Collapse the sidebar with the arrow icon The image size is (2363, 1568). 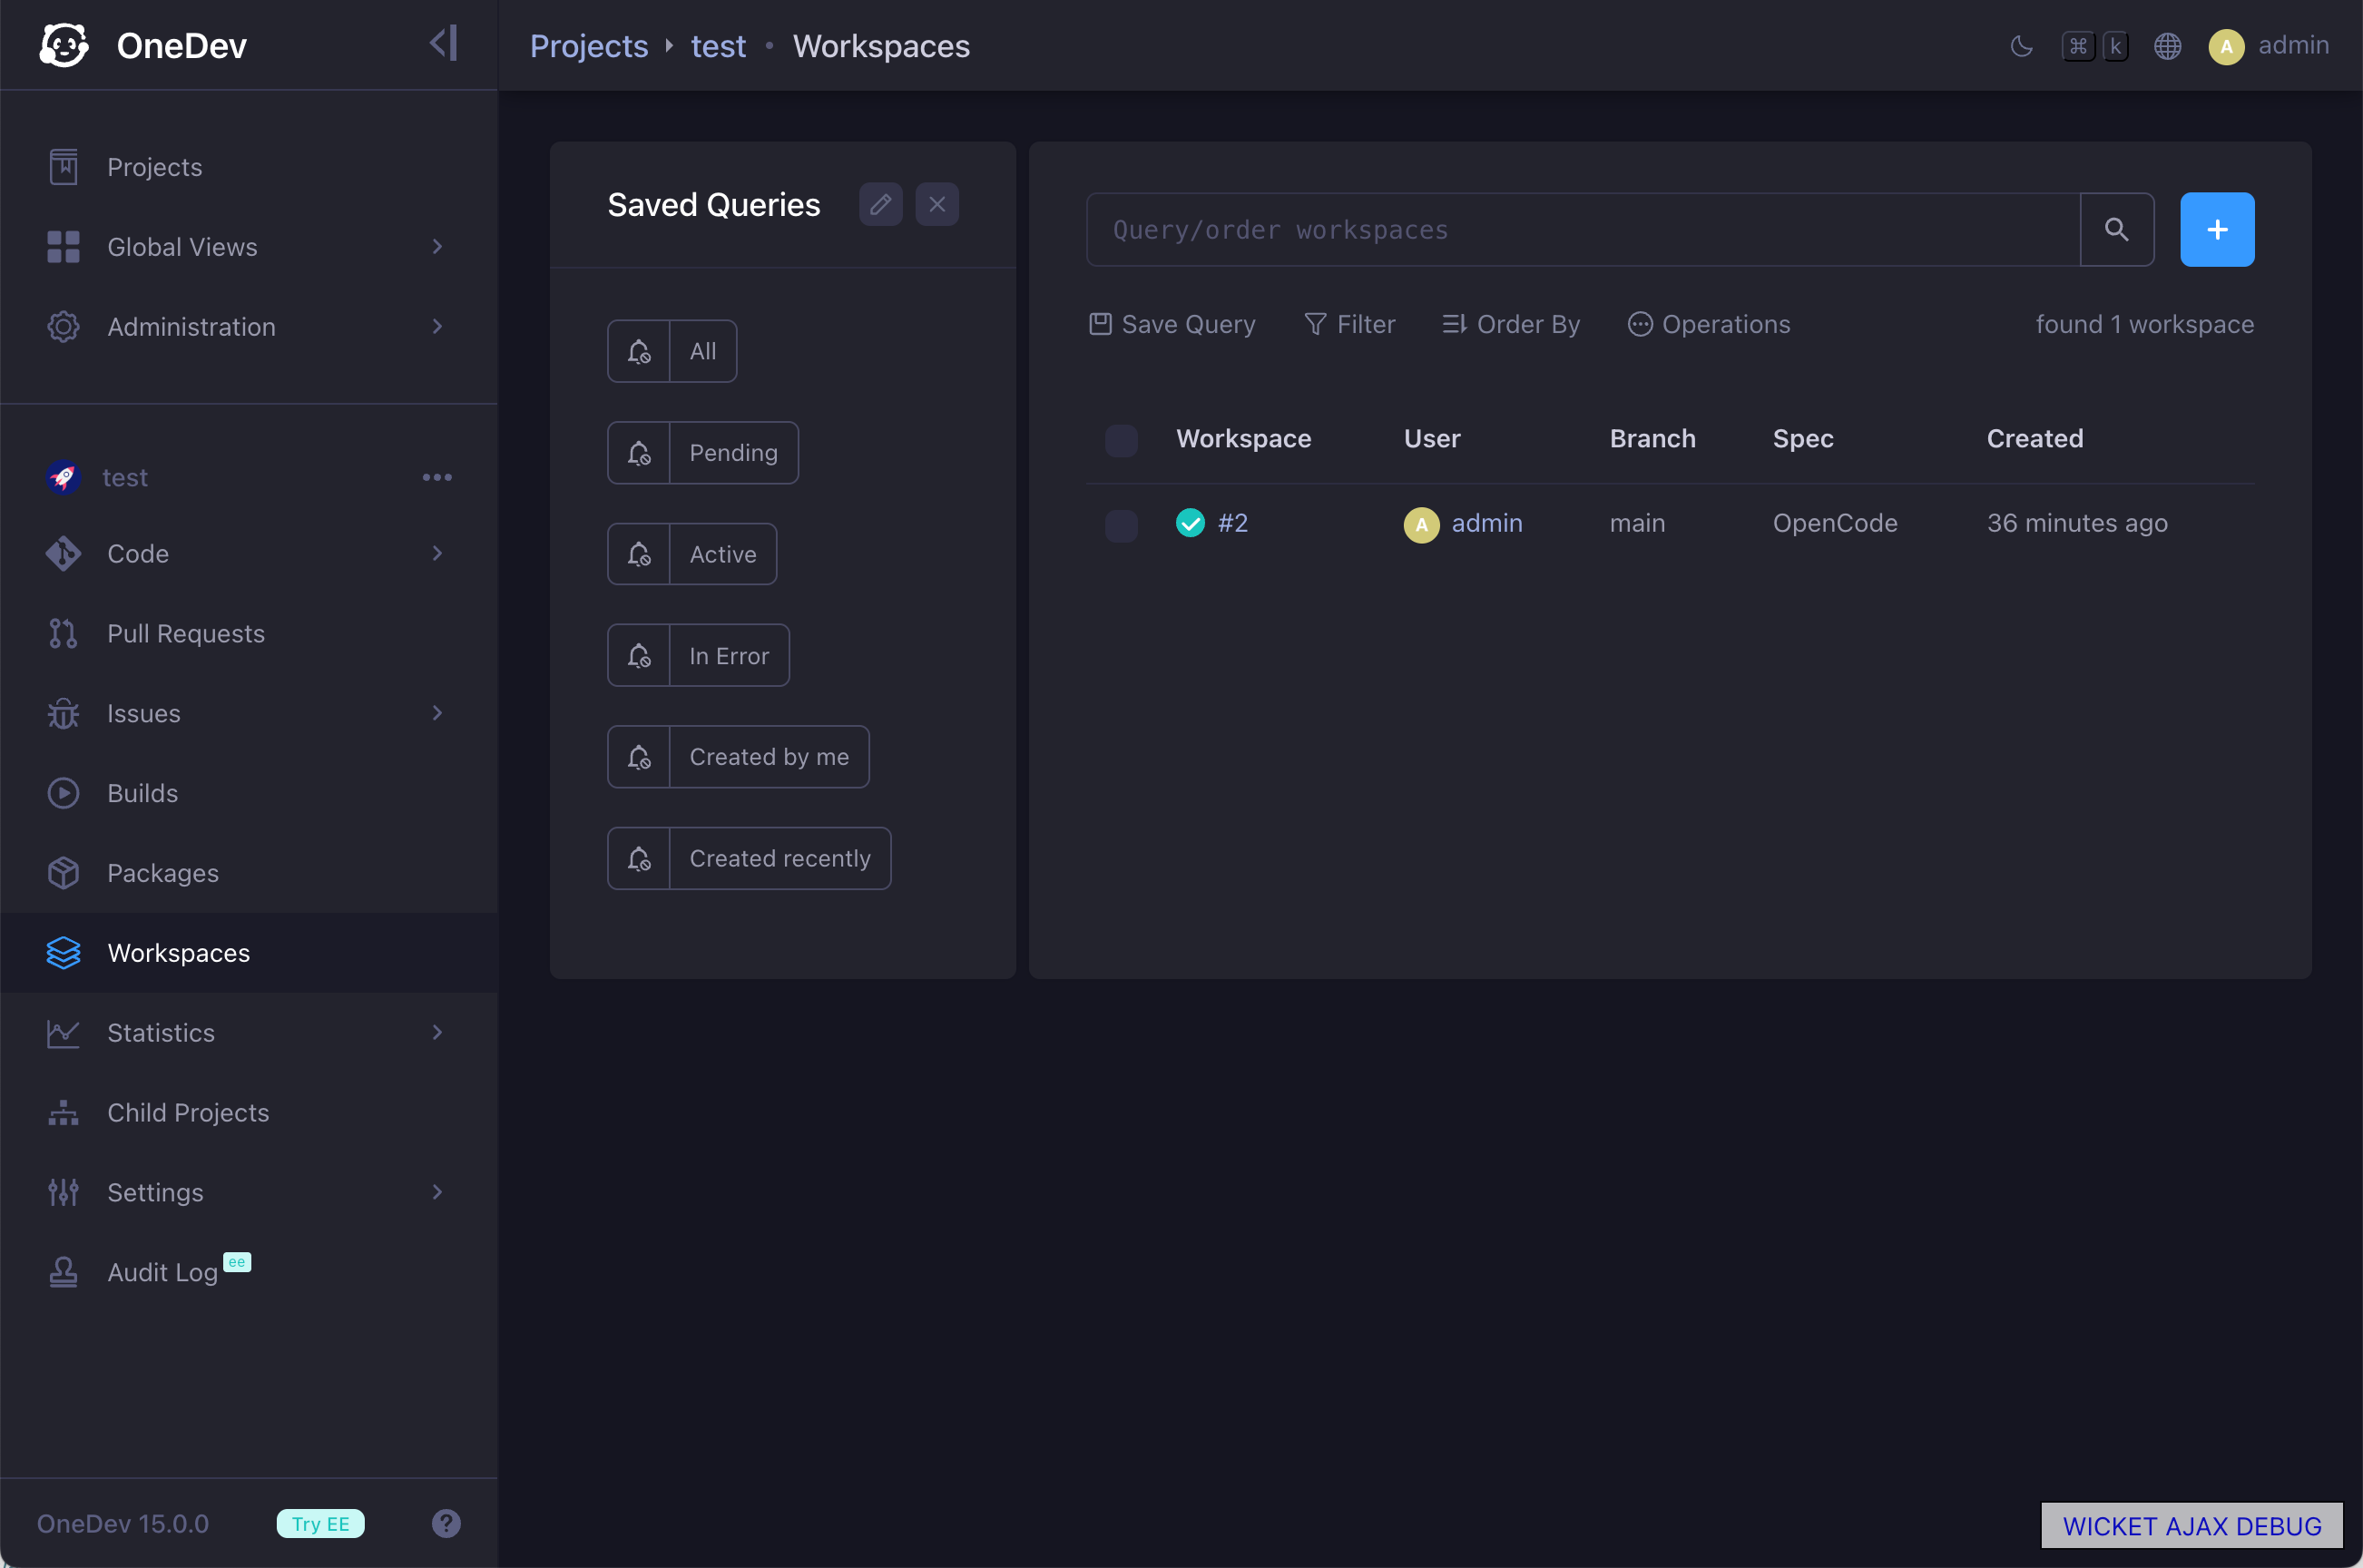444,44
